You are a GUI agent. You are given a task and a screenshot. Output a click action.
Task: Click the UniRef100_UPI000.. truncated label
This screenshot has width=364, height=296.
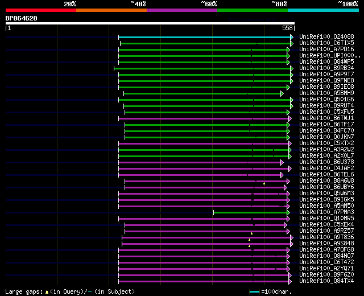(x=330, y=56)
